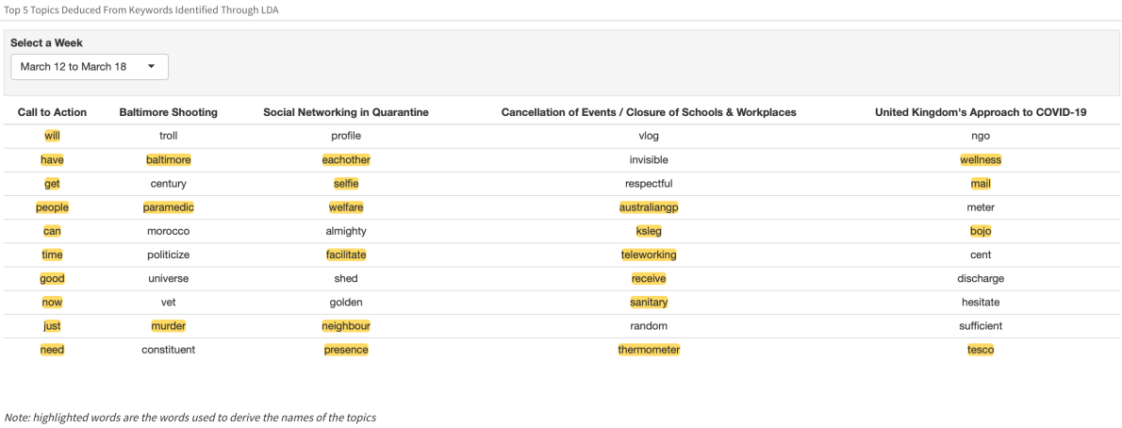Click United Kingdom's Approach to COVID-19 header
This screenshot has width=1122, height=428.
981,112
